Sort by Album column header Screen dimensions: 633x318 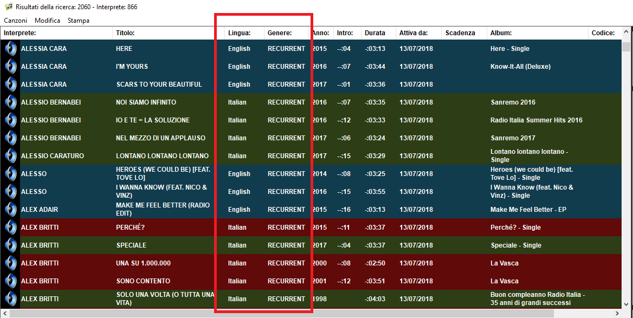[x=538, y=33]
